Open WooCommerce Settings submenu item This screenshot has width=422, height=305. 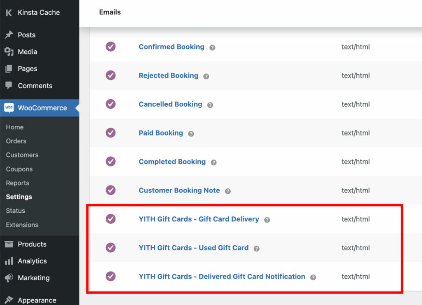tap(19, 197)
